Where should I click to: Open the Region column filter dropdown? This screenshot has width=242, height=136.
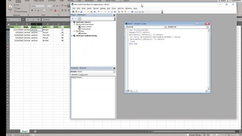[x=29, y=27]
